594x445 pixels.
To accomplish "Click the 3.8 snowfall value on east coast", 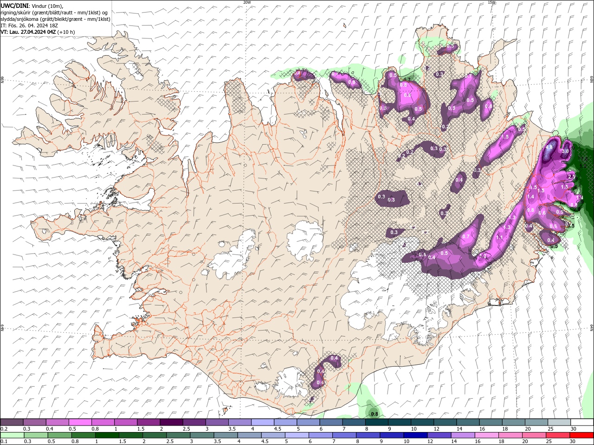I will 565,151.
